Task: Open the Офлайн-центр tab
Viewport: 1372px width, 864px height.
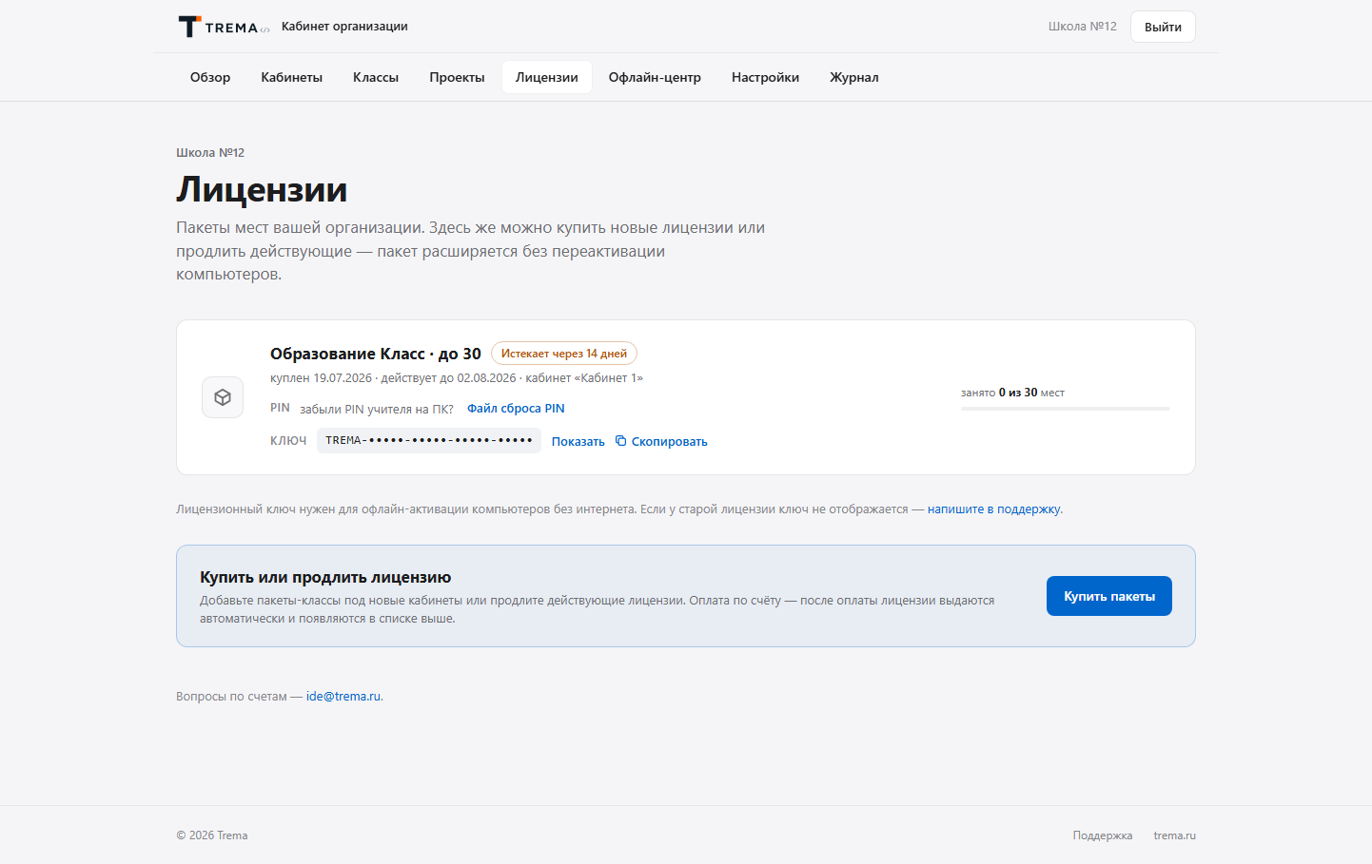Action: pos(655,77)
